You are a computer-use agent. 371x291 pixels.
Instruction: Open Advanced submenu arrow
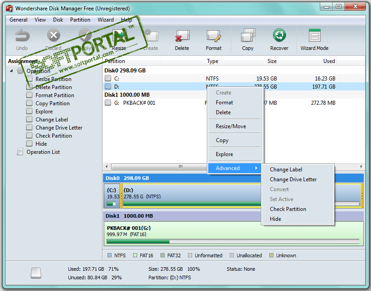(x=256, y=168)
